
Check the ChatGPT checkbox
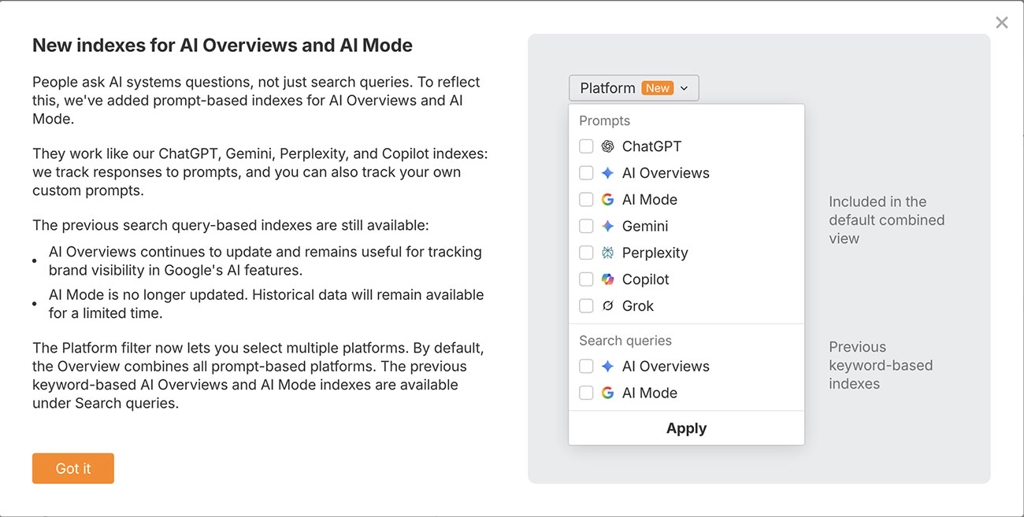point(586,146)
